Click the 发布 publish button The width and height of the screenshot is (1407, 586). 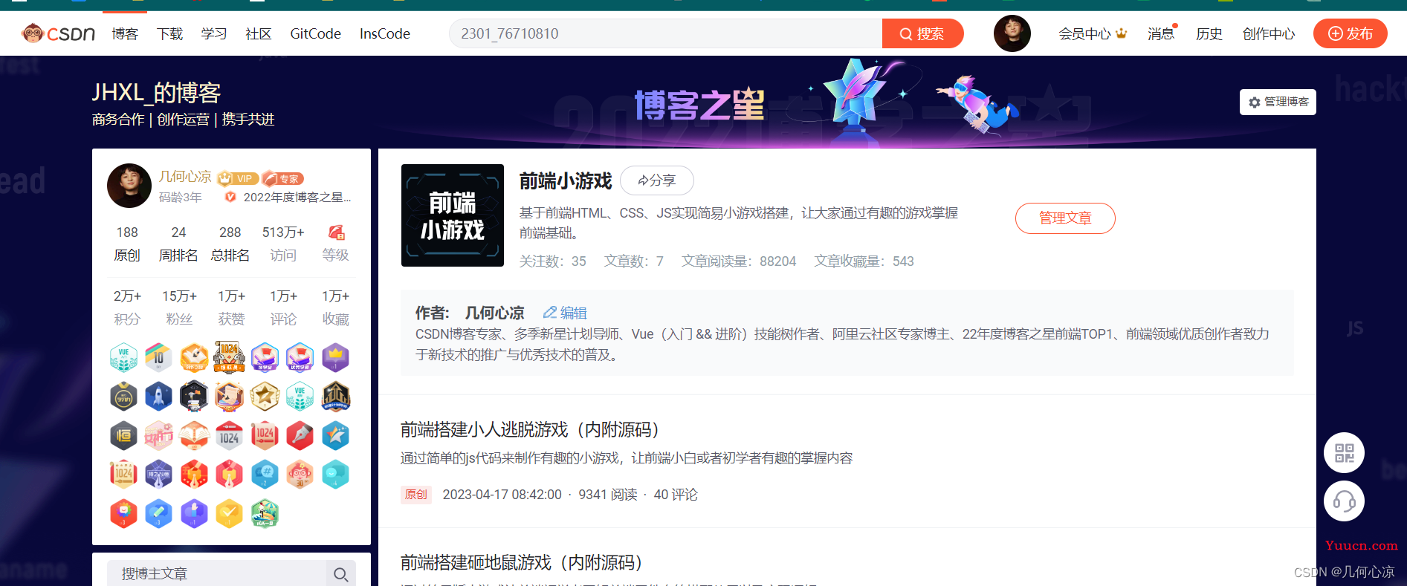point(1350,33)
